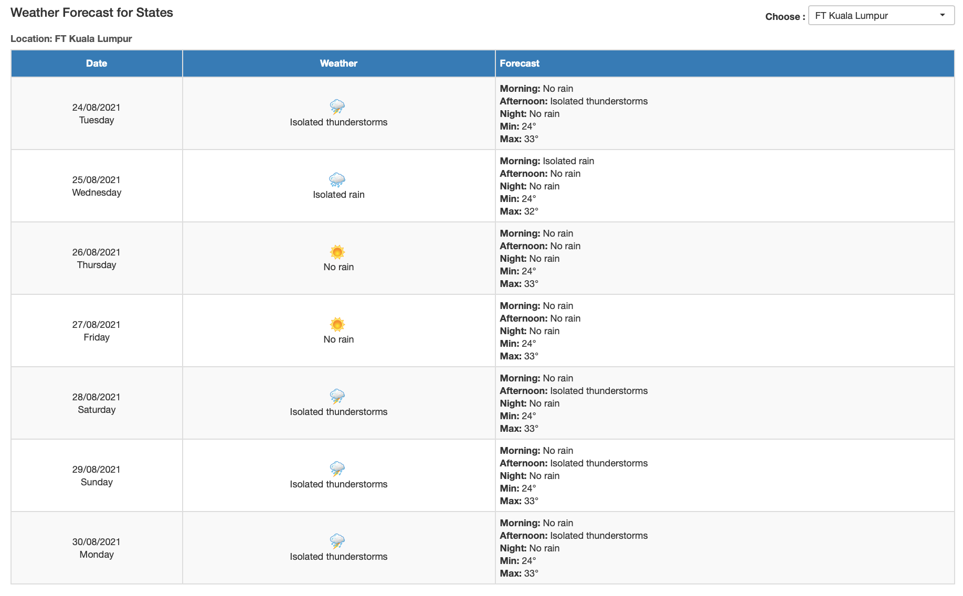Click the Date column header
This screenshot has height=596, width=963.
point(97,63)
